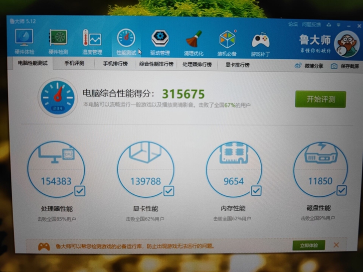
Task: Switch to 手机排行榜 tab
Action: pyautogui.click(x=115, y=64)
